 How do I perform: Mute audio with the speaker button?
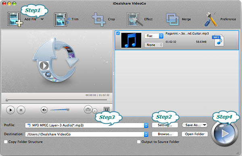pyautogui.click(x=44, y=110)
